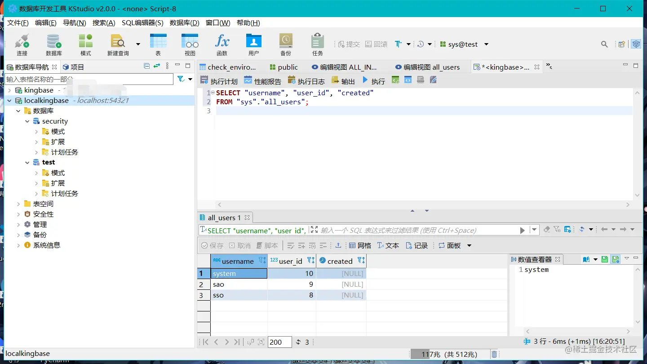The height and width of the screenshot is (364, 647).
Task: Run the script with 执行
Action: click(373, 81)
